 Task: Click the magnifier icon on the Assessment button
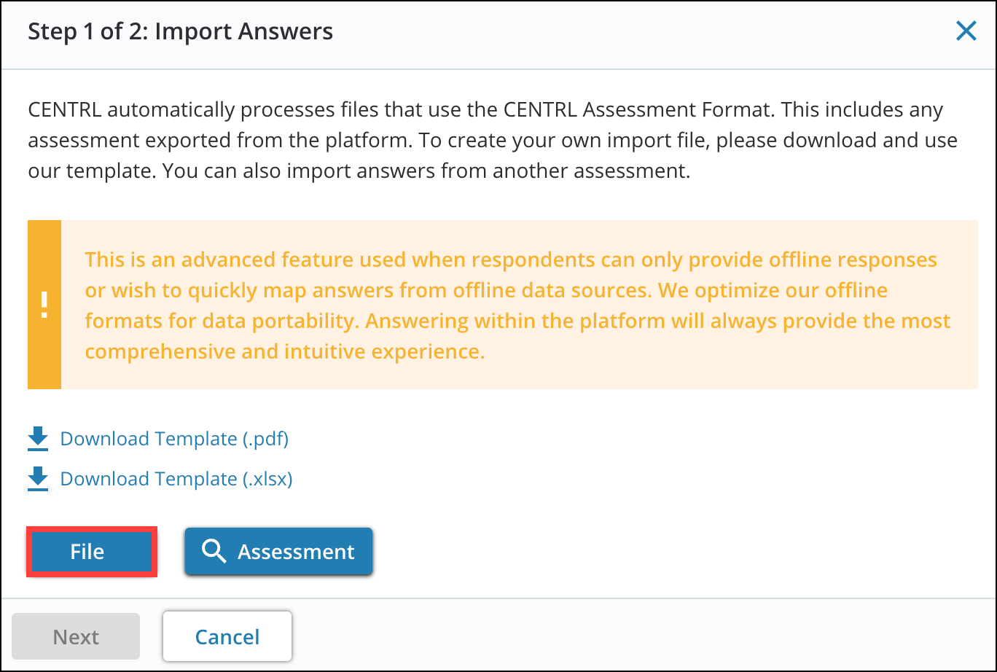[214, 551]
